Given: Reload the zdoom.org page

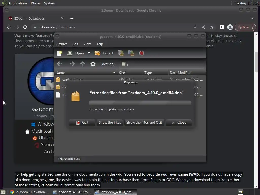Looking at the screenshot, I should tap(25, 27).
